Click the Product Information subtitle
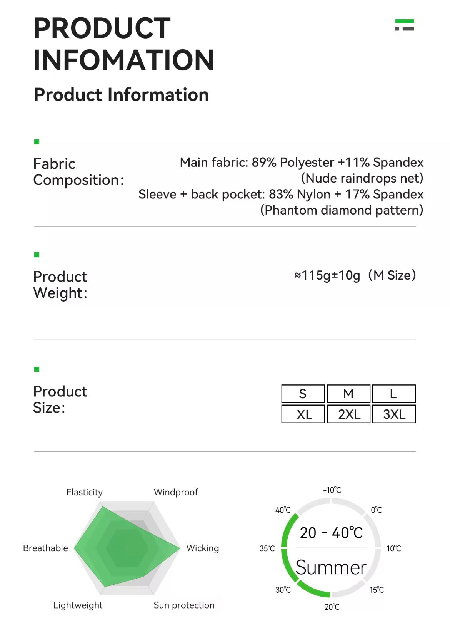The width and height of the screenshot is (450, 644). [121, 95]
